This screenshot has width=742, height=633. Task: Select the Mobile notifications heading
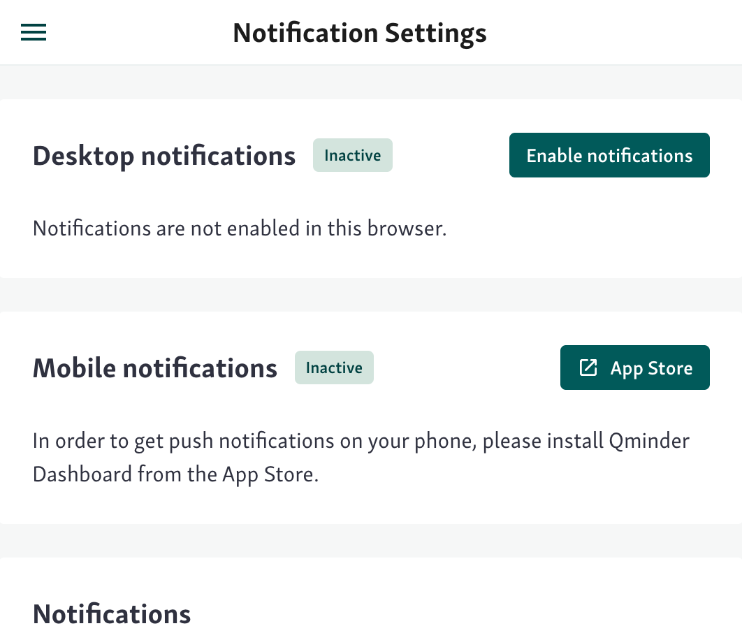point(155,368)
